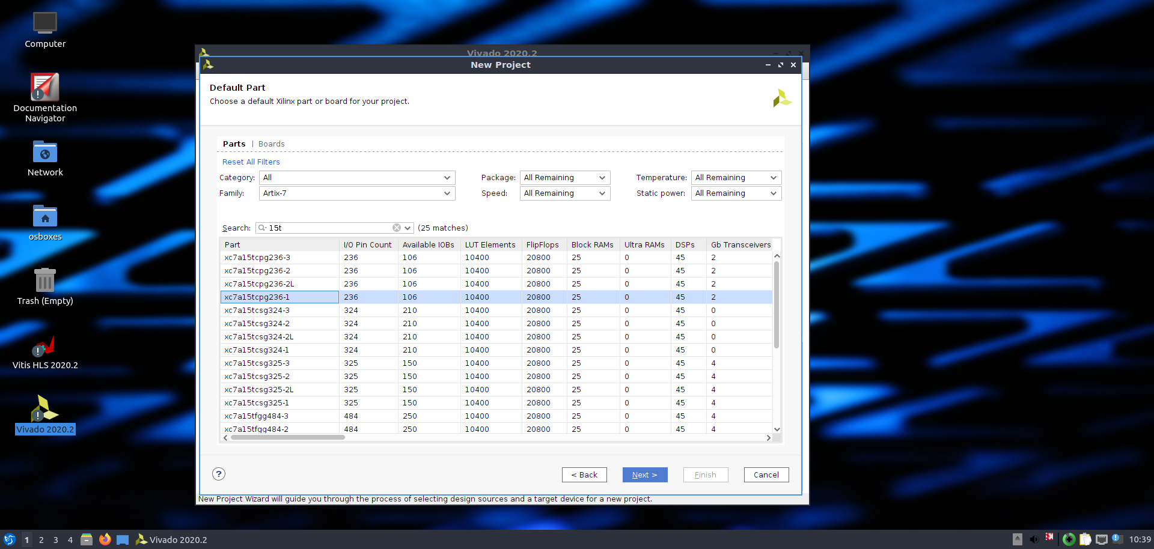Click the clock showing 10:39
This screenshot has height=549, width=1154.
pos(1140,539)
